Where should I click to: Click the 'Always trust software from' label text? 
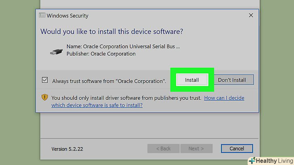click(109, 80)
